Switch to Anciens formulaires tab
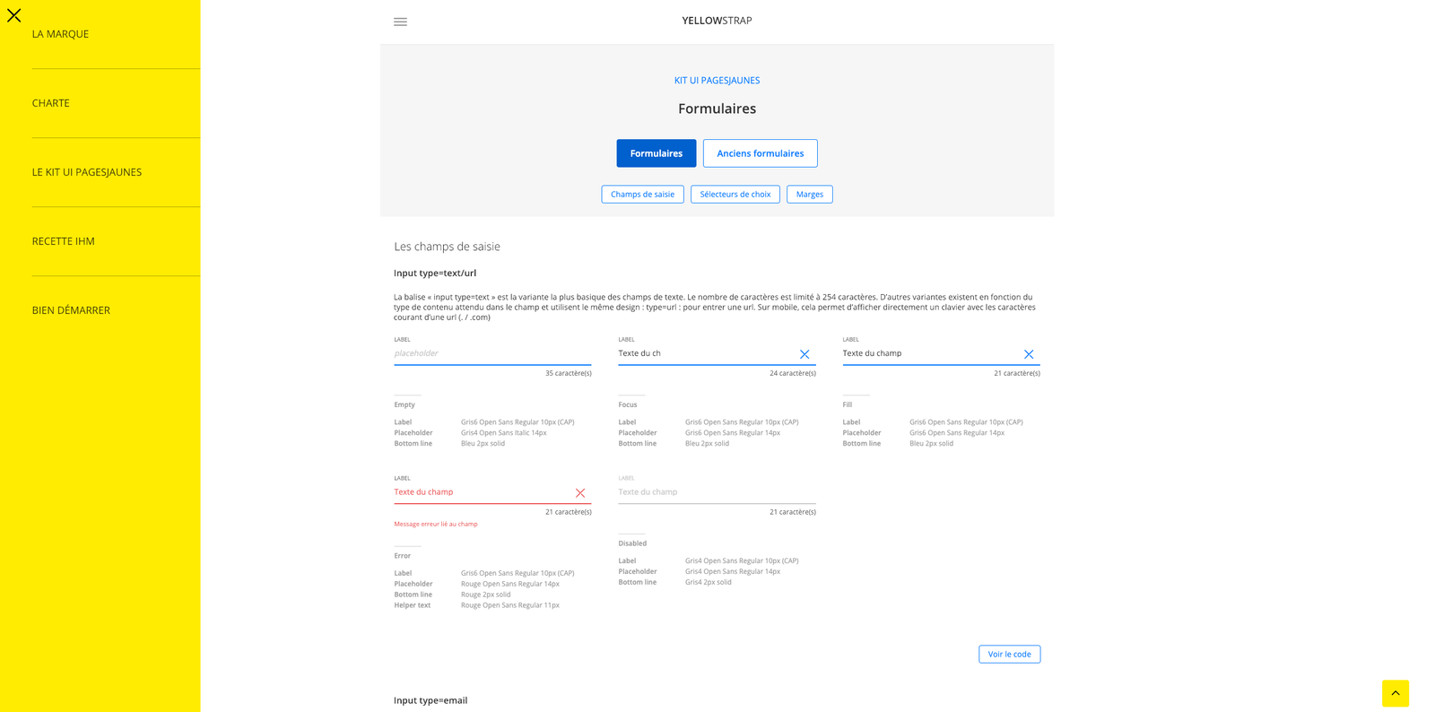This screenshot has height=712, width=1435. 760,153
